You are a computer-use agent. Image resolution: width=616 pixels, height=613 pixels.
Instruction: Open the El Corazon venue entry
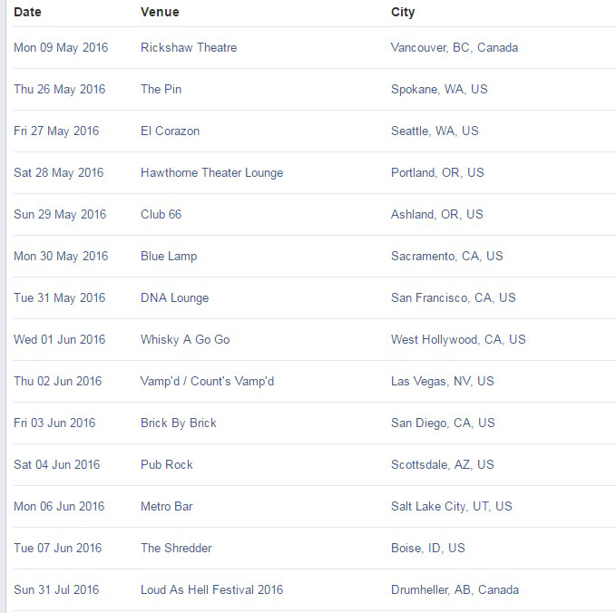click(x=170, y=131)
